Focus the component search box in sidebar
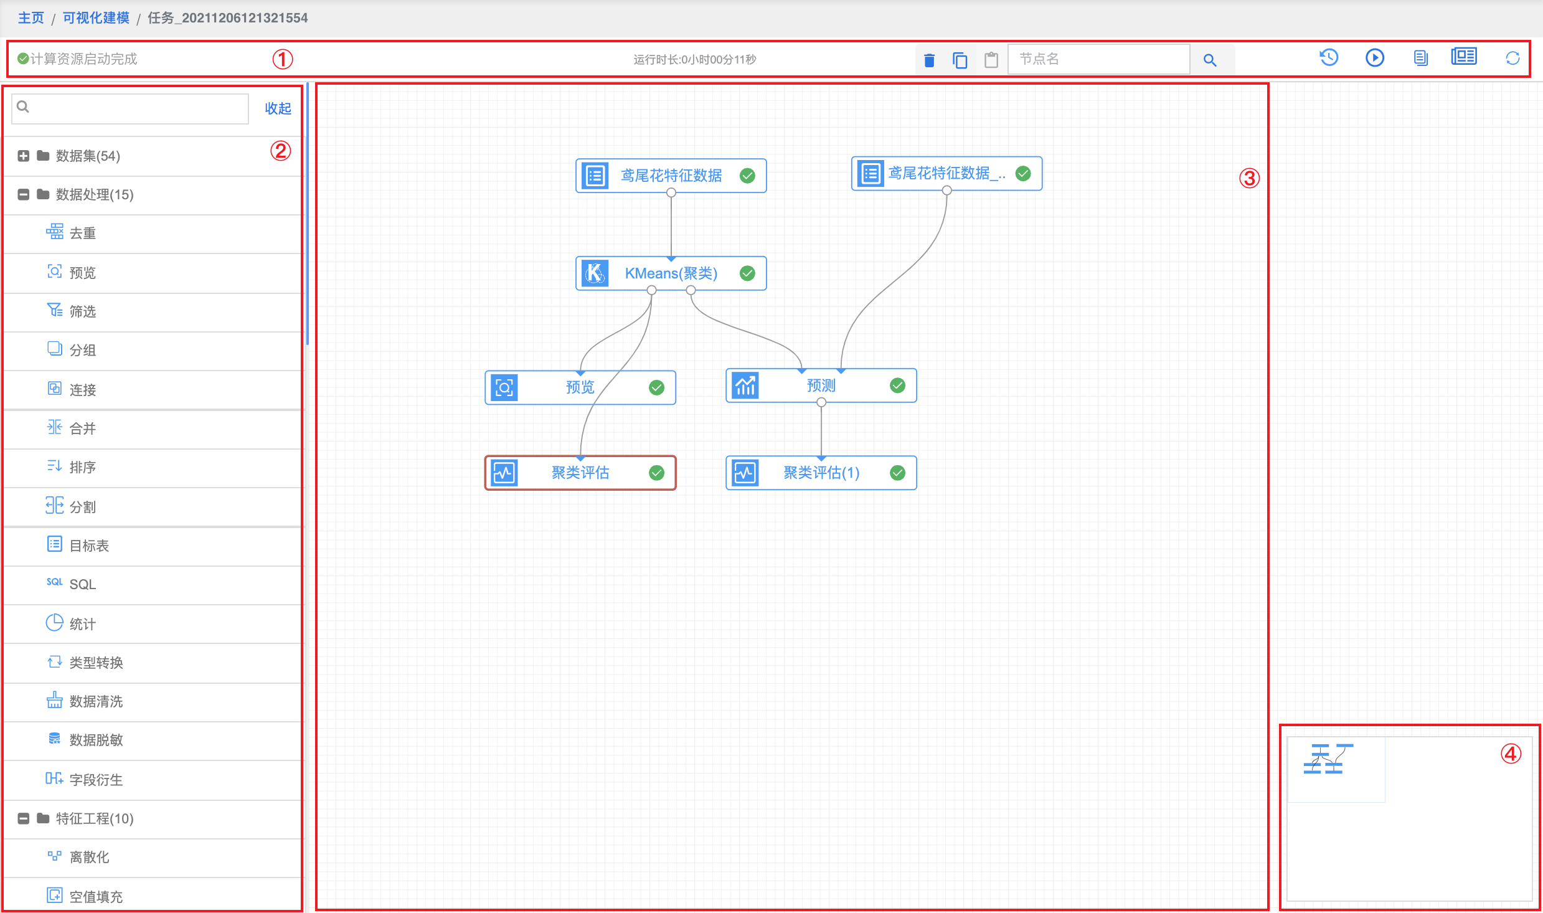 [x=130, y=108]
